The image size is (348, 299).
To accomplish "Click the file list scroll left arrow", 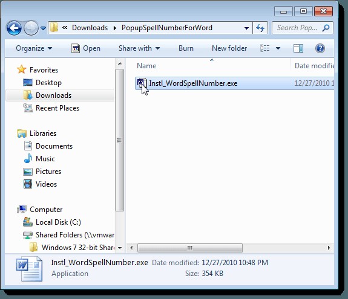I will click(131, 248).
